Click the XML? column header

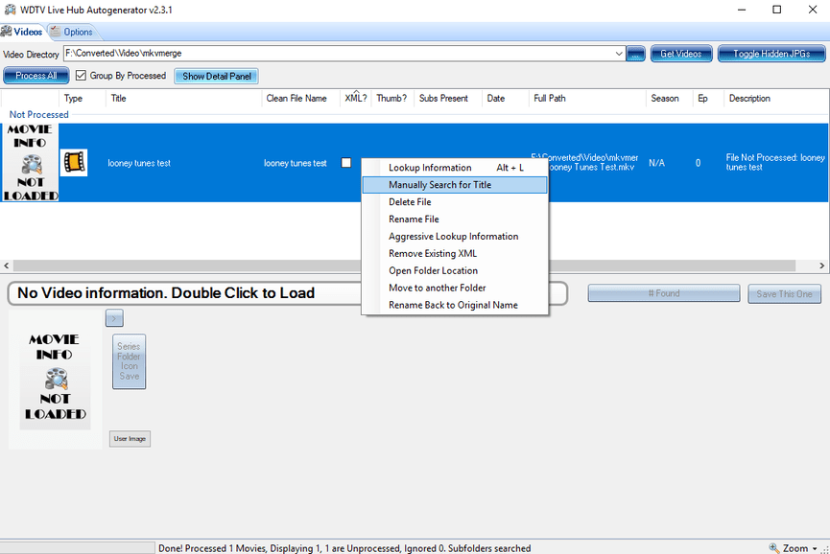(356, 99)
